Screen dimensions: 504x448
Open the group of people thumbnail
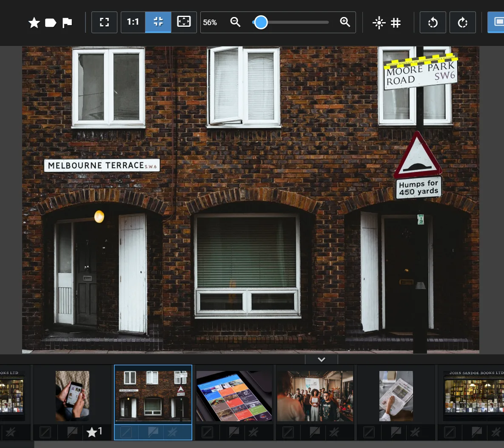click(315, 396)
